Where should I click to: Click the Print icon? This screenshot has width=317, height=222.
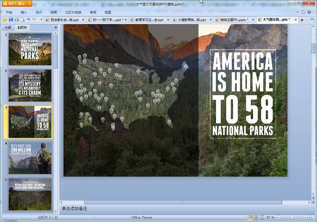click(17, 20)
